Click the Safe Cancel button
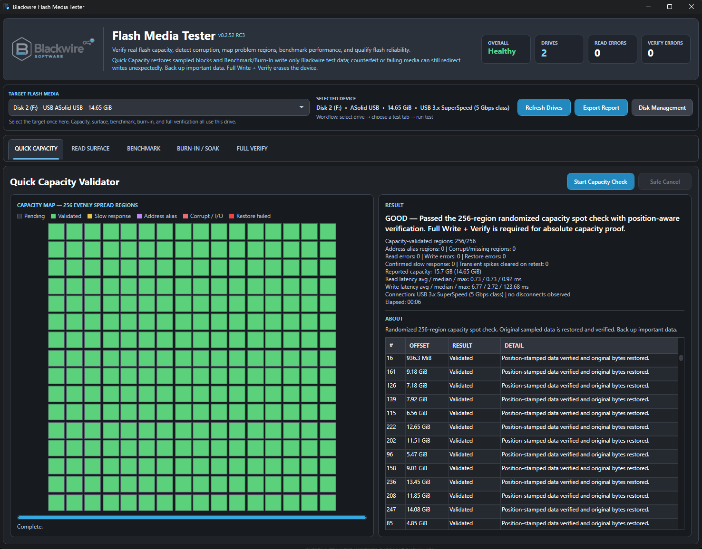 (665, 181)
